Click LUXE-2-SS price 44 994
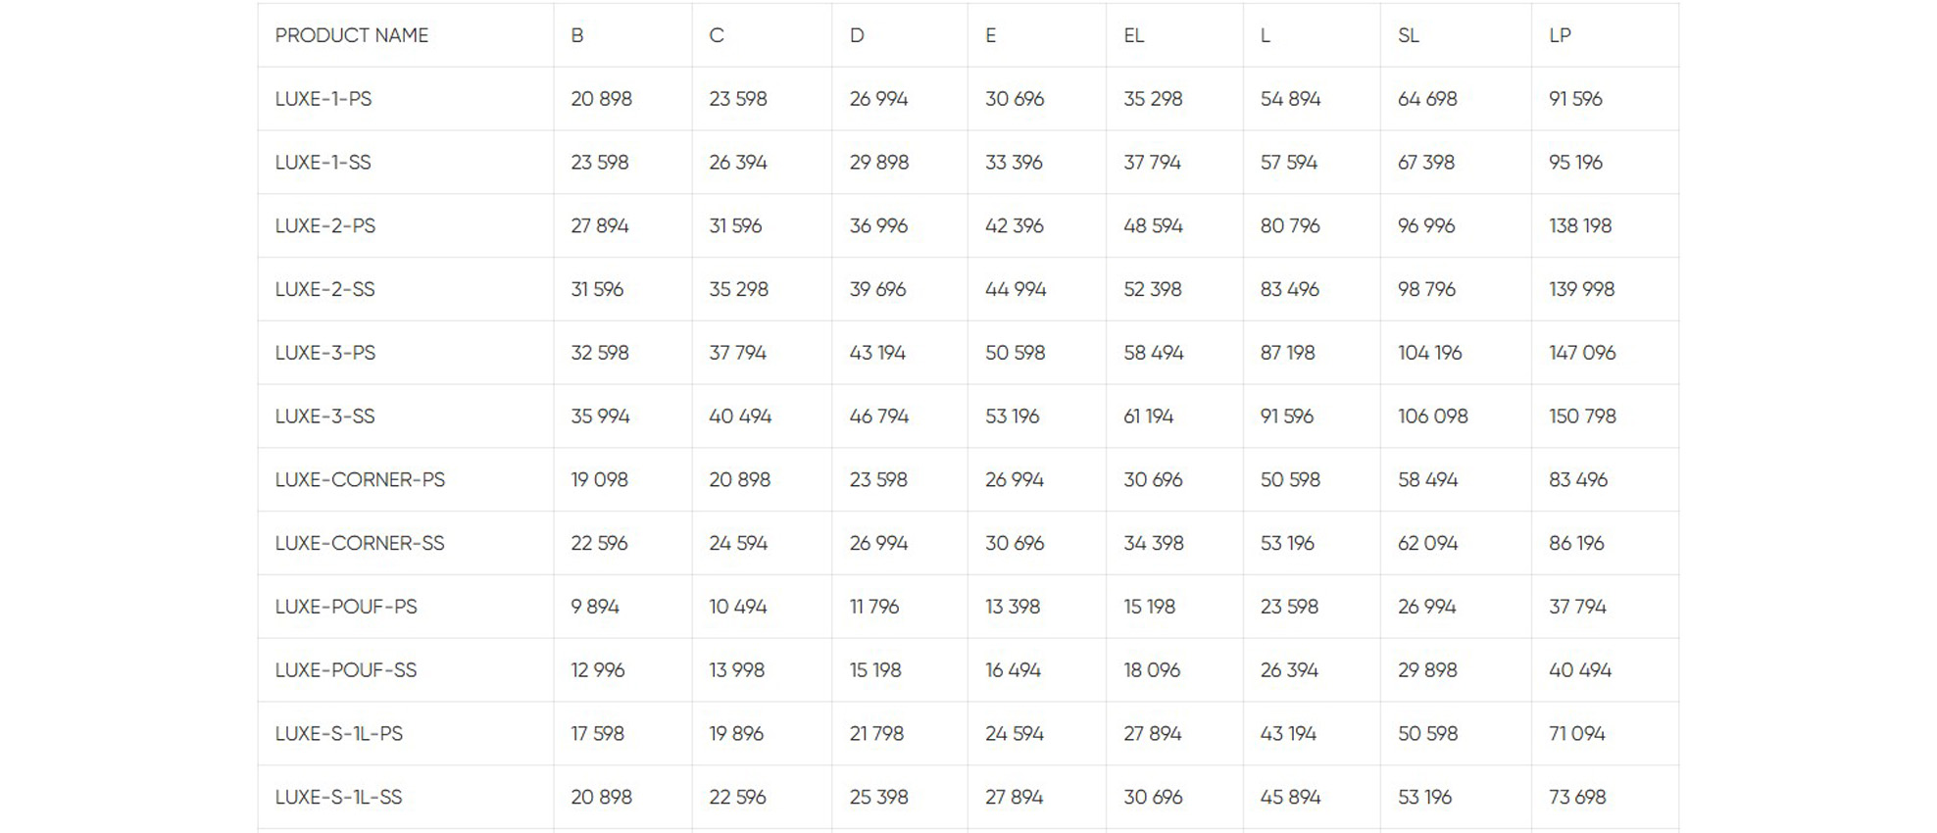Screen dimensions: 1937x833 tap(1016, 289)
